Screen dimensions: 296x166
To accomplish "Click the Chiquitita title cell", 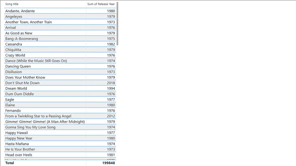I will point(13,50).
